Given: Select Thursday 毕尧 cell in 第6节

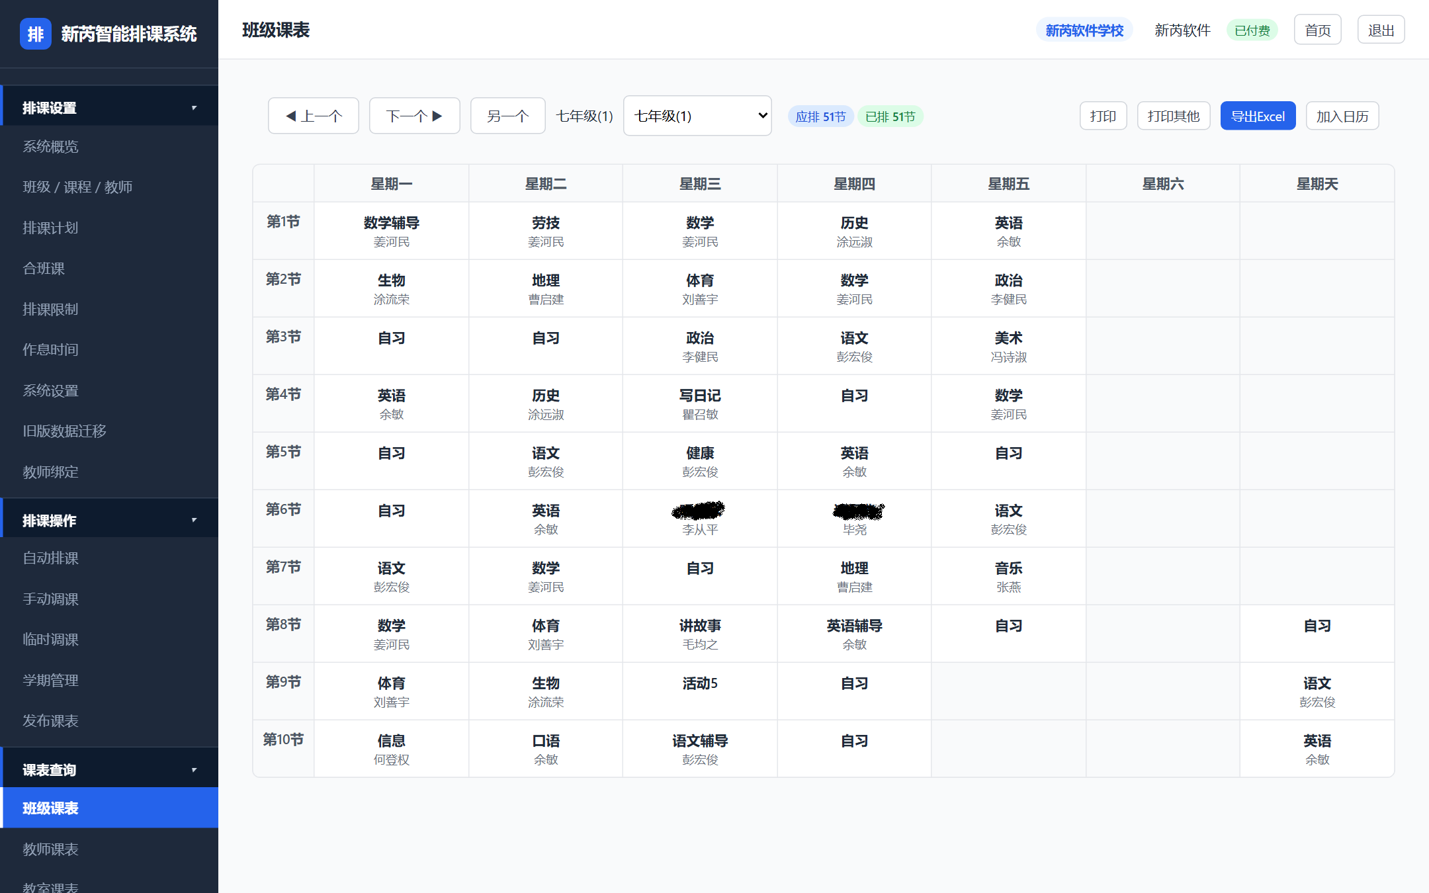Looking at the screenshot, I should coord(855,519).
